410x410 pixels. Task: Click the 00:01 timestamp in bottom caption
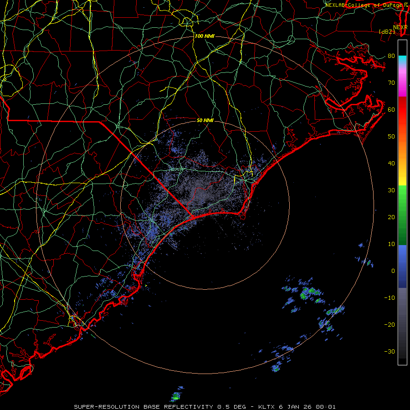[325, 407]
